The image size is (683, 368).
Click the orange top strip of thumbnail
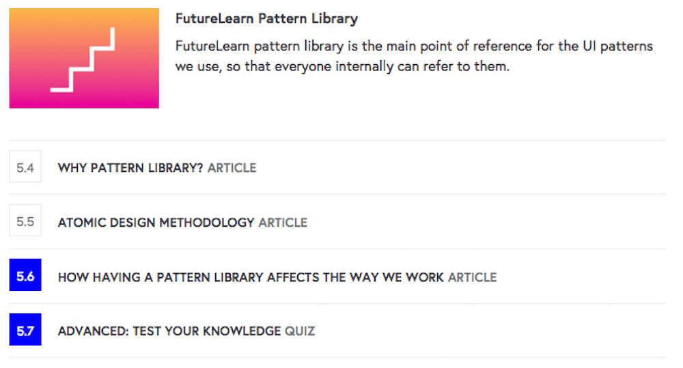coord(83,15)
